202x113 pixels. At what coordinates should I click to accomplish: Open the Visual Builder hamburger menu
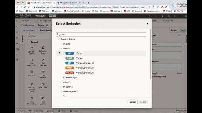(x=17, y=16)
